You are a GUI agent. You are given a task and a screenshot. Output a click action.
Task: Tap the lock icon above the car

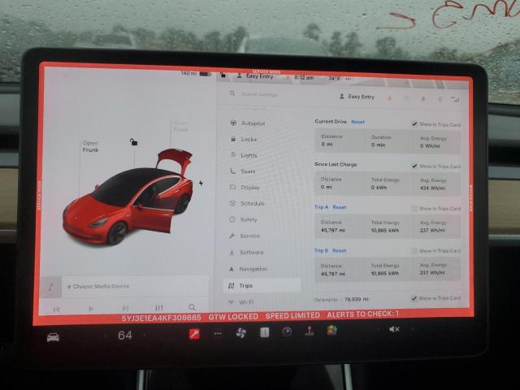point(133,142)
